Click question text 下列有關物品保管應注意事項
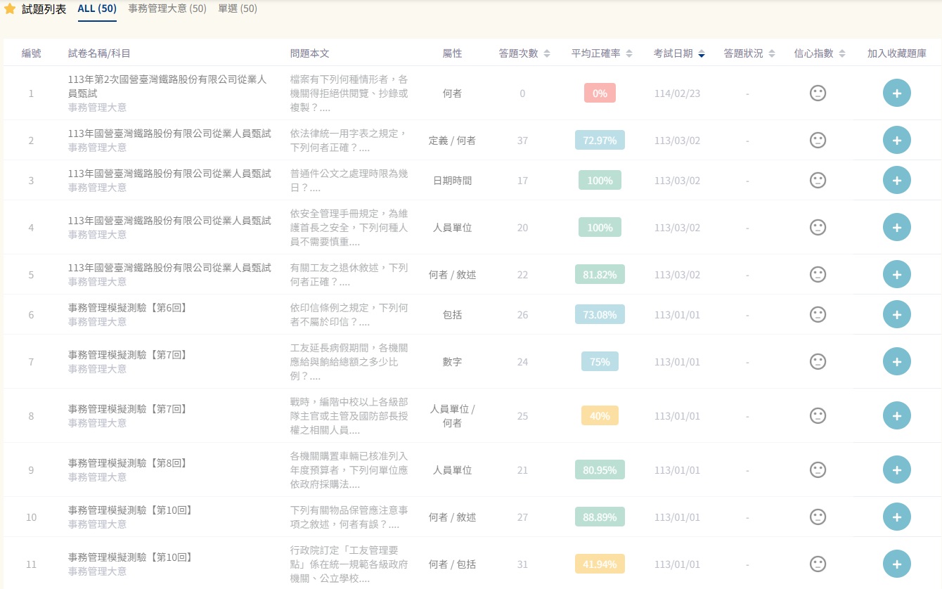The image size is (942, 589). [349, 517]
